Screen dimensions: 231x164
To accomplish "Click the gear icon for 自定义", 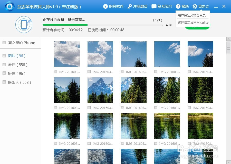I will click(x=195, y=6).
